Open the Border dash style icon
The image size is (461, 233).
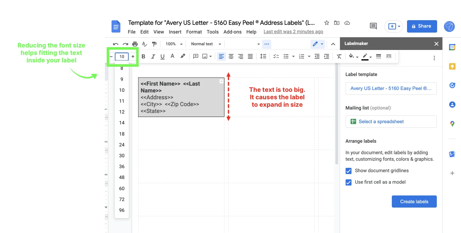[x=389, y=56]
